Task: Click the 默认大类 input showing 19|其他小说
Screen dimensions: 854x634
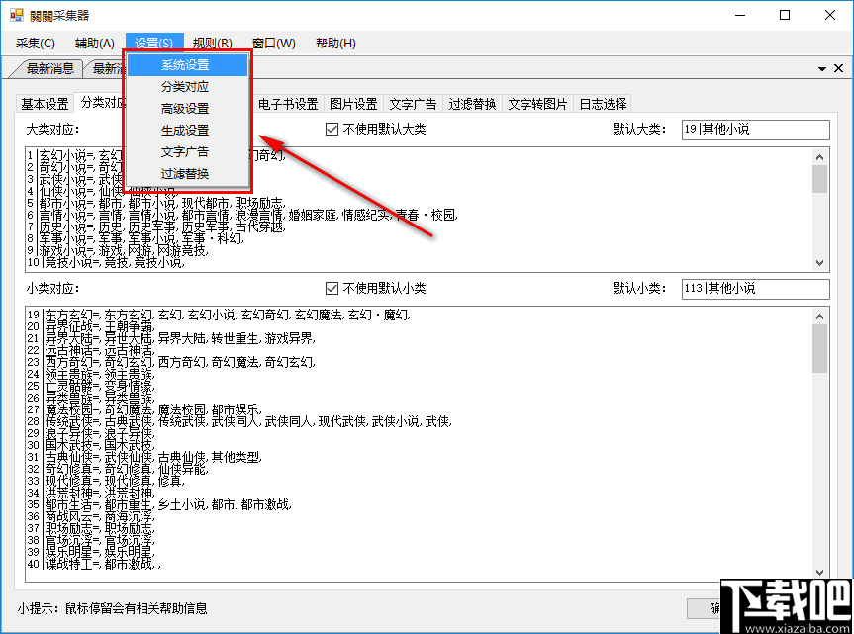Action: [x=755, y=130]
